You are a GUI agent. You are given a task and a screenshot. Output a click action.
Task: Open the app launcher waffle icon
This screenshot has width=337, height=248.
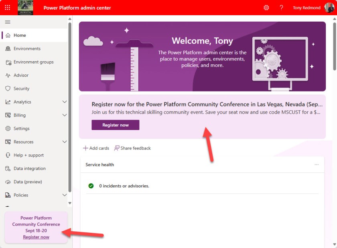[x=7, y=8]
